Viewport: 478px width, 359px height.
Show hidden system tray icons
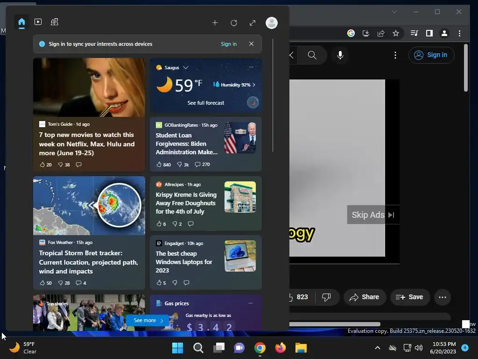(377, 348)
